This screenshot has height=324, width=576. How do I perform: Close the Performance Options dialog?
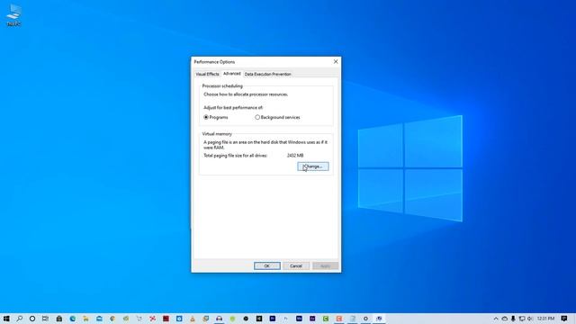tap(336, 62)
